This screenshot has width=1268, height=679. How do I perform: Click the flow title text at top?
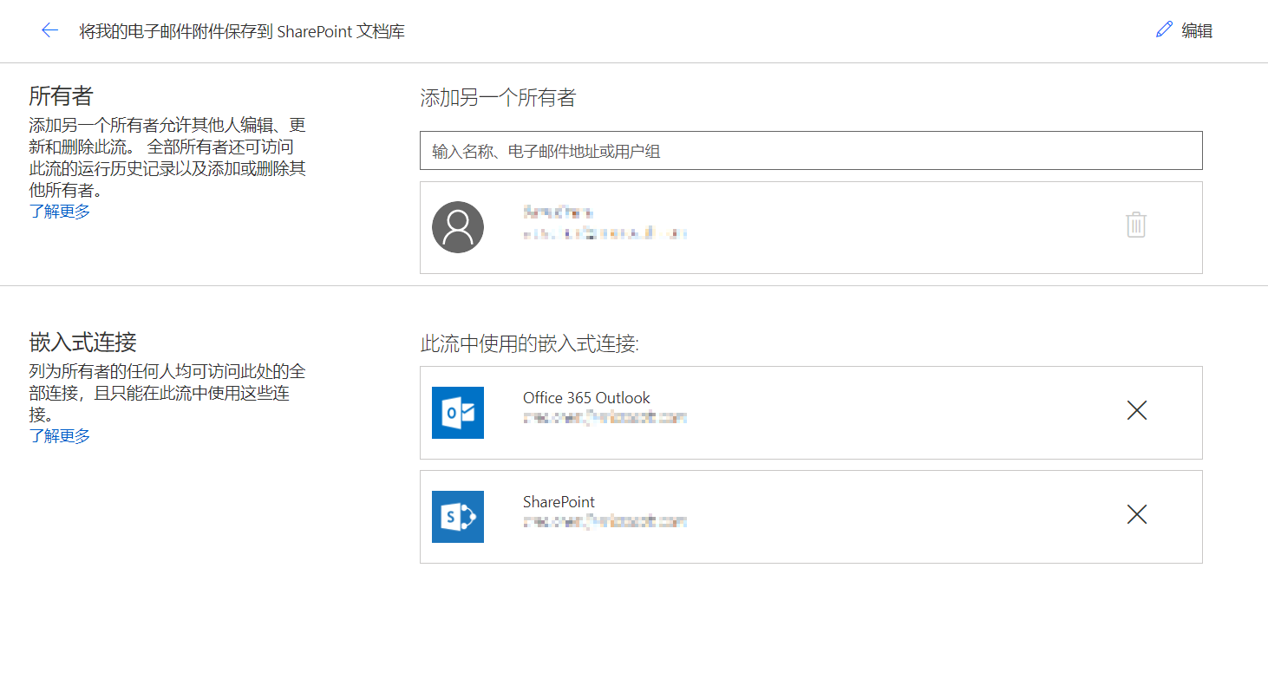(242, 31)
